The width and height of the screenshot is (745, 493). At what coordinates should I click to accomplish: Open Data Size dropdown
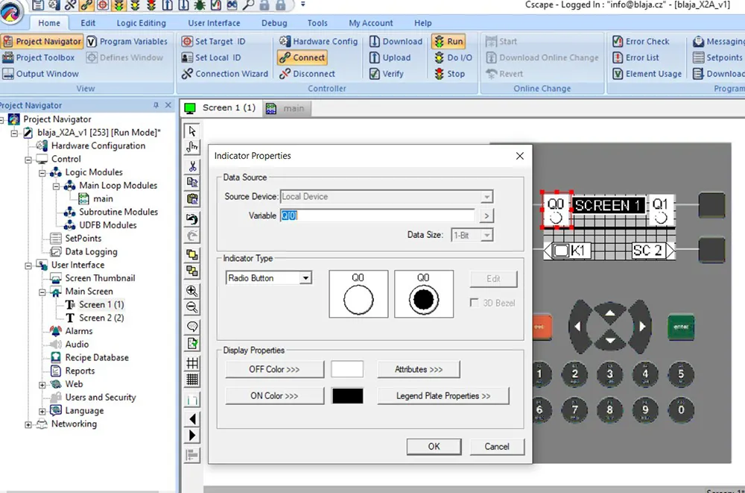pos(486,235)
